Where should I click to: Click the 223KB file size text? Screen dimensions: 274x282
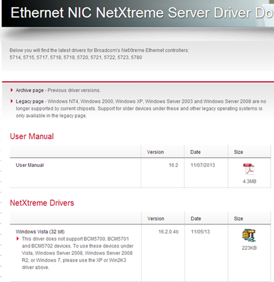[249, 248]
